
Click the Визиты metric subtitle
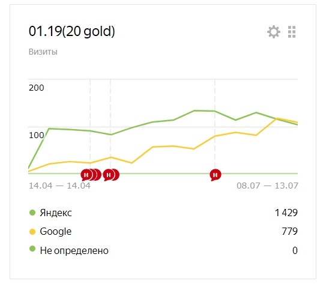[x=43, y=52]
